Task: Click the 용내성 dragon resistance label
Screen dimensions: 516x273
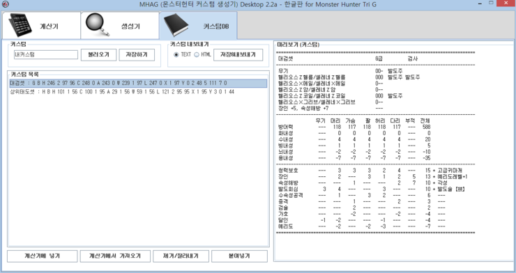Action: [285, 158]
